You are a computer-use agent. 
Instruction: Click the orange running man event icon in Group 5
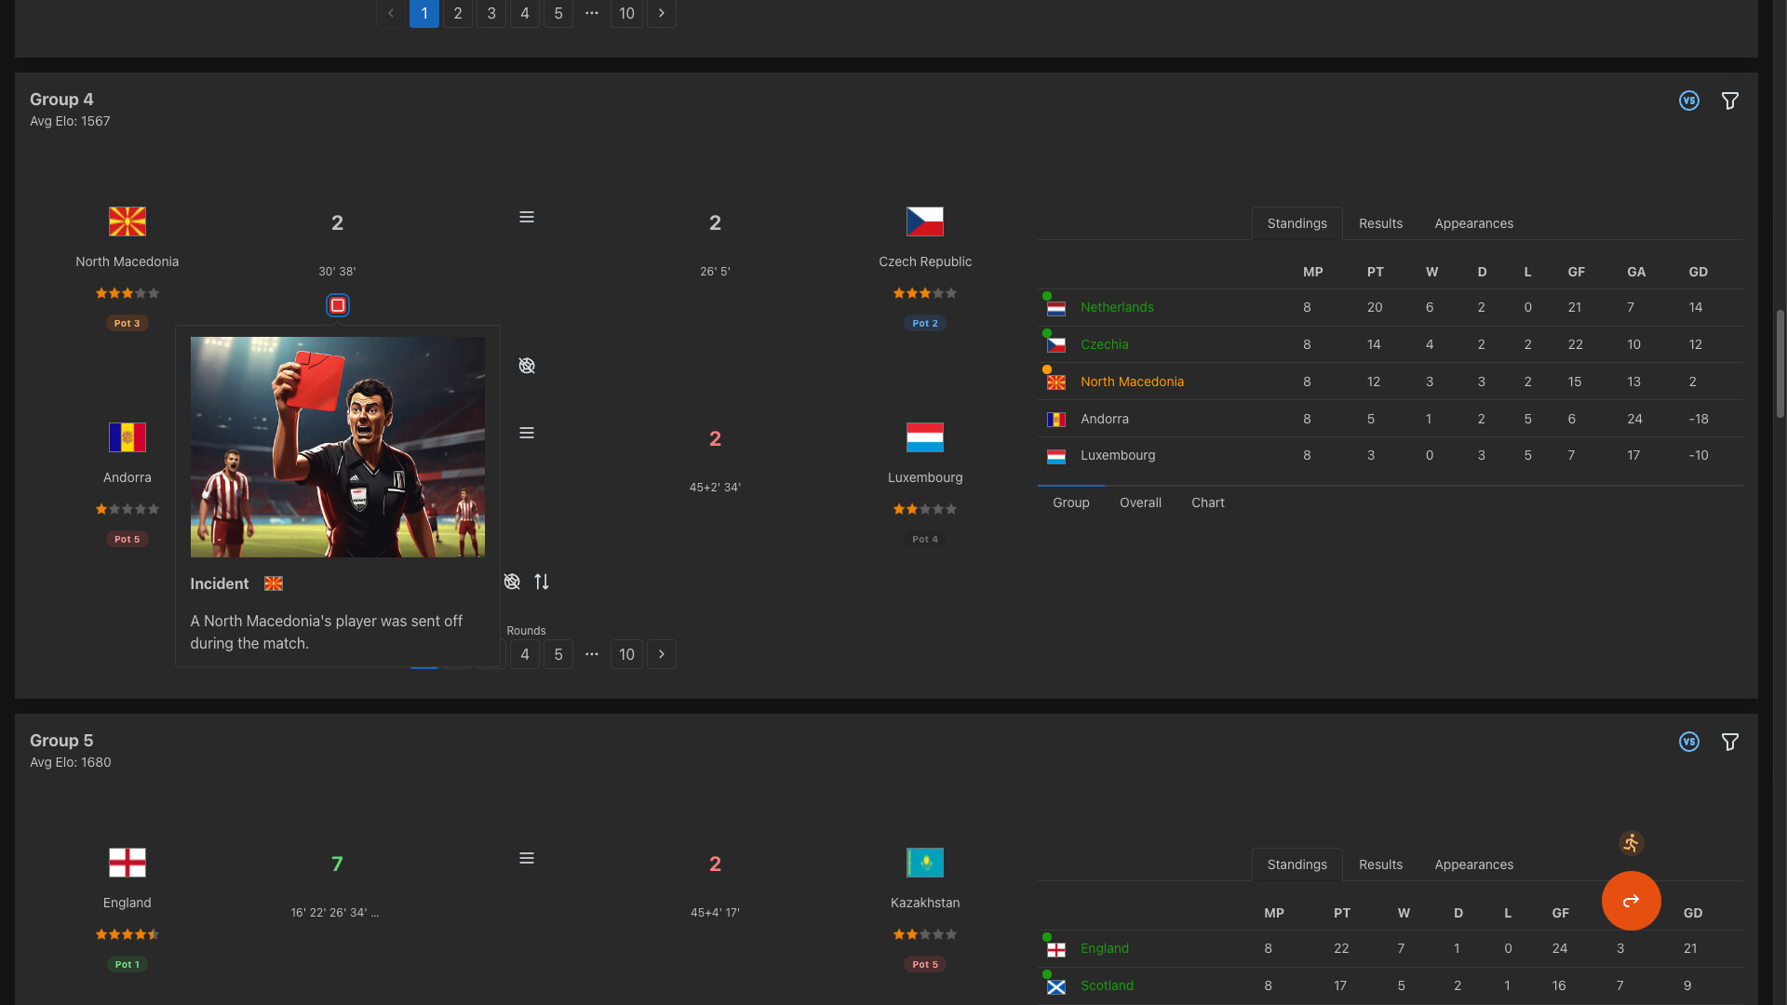(1631, 843)
